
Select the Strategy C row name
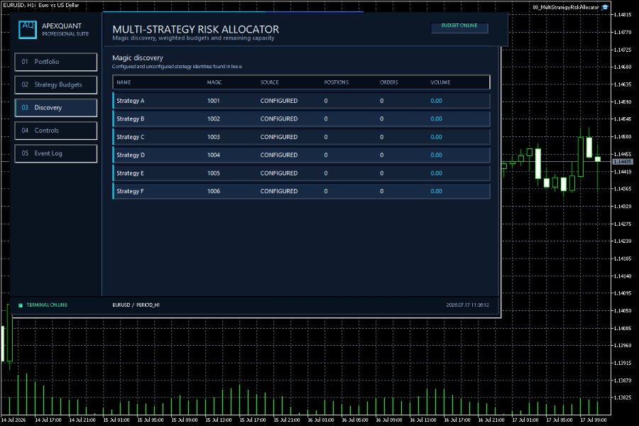(x=131, y=137)
